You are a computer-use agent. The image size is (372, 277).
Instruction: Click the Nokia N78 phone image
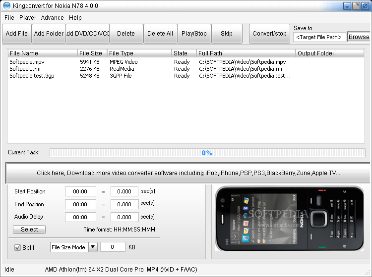(289, 219)
